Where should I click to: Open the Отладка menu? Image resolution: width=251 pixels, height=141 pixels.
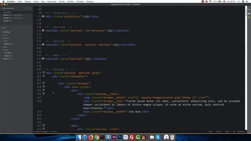(80, 2)
